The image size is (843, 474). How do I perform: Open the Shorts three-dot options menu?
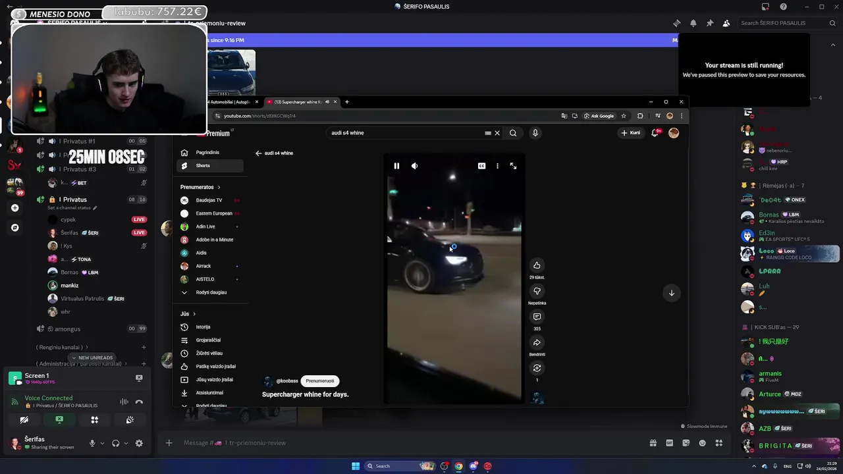497,166
